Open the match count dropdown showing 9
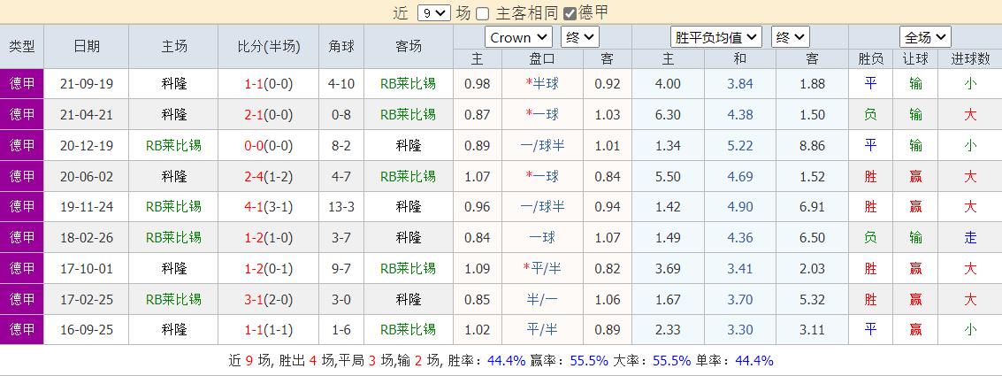 click(434, 12)
